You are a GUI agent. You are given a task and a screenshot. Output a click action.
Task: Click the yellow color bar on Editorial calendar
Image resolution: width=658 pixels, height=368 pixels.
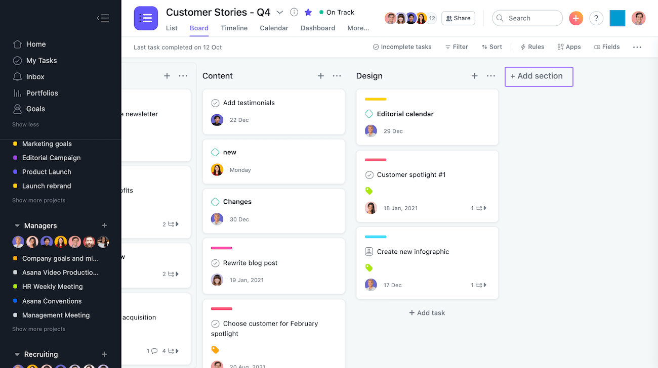pyautogui.click(x=376, y=99)
